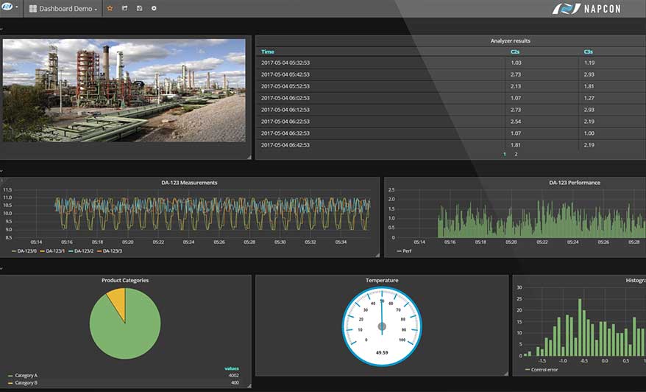Collapse the row above DA-123 Measurements
The height and width of the screenshot is (392, 646).
pos(2,170)
